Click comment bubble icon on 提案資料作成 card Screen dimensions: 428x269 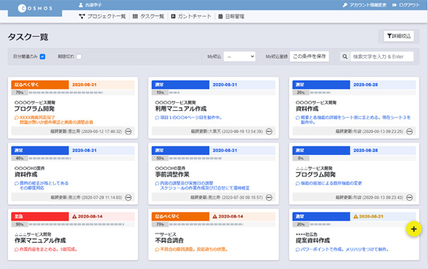tap(298, 249)
